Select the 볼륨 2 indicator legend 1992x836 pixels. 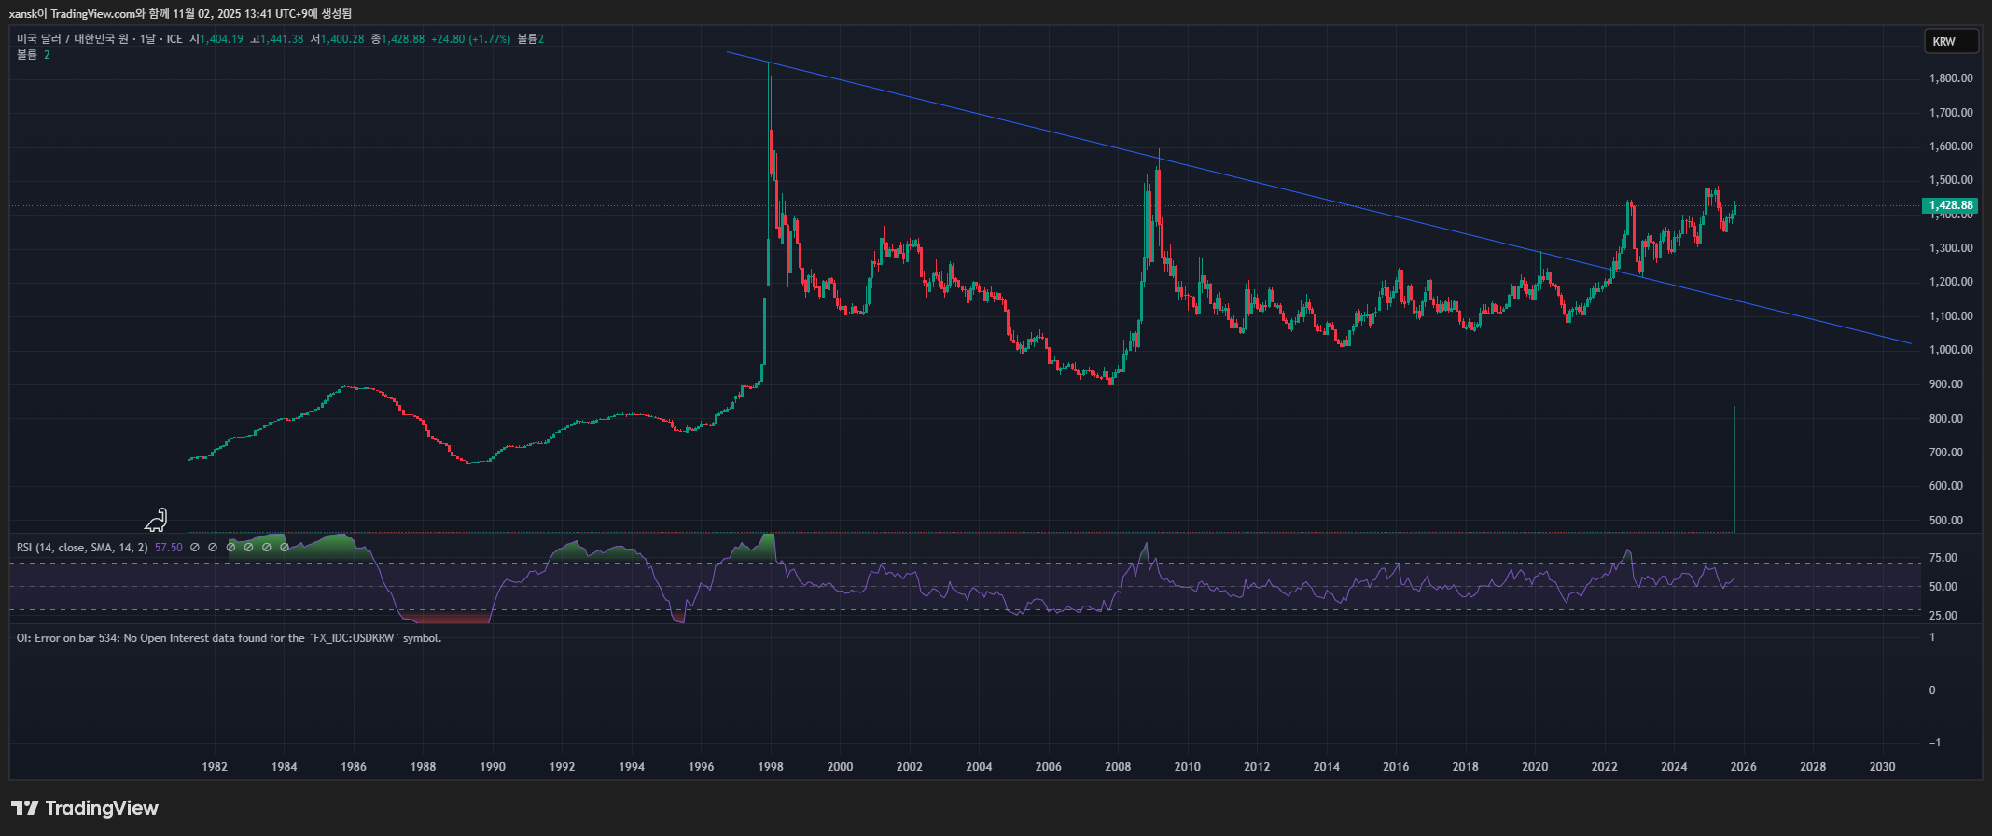[x=34, y=55]
